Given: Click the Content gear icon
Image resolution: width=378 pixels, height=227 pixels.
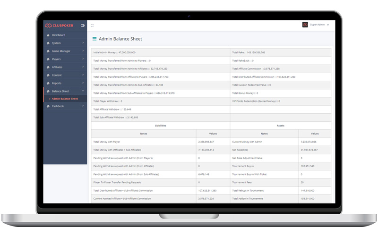Looking at the screenshot, I should pyautogui.click(x=48, y=75).
